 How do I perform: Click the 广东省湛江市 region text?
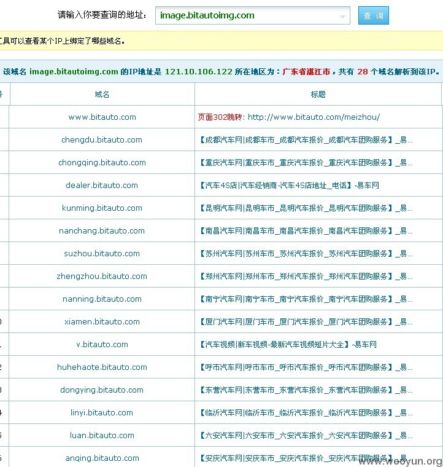(306, 72)
